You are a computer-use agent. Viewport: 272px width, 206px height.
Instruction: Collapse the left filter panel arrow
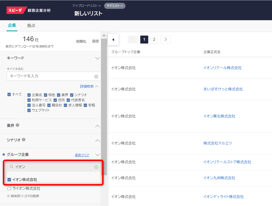coord(113,40)
